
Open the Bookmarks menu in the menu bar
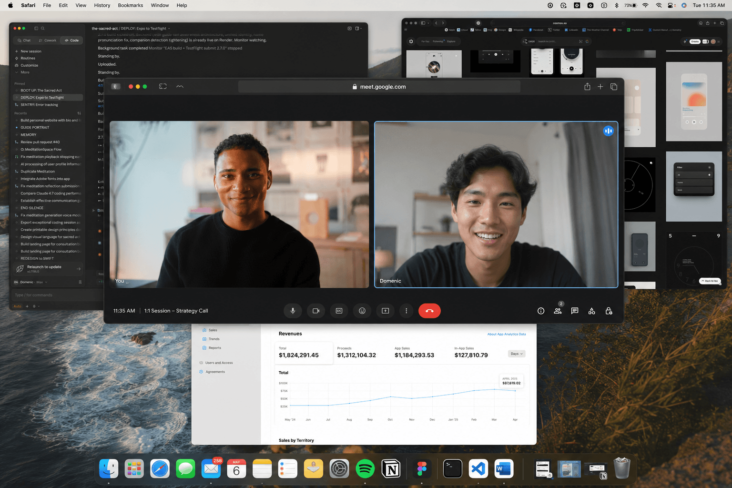click(x=130, y=5)
